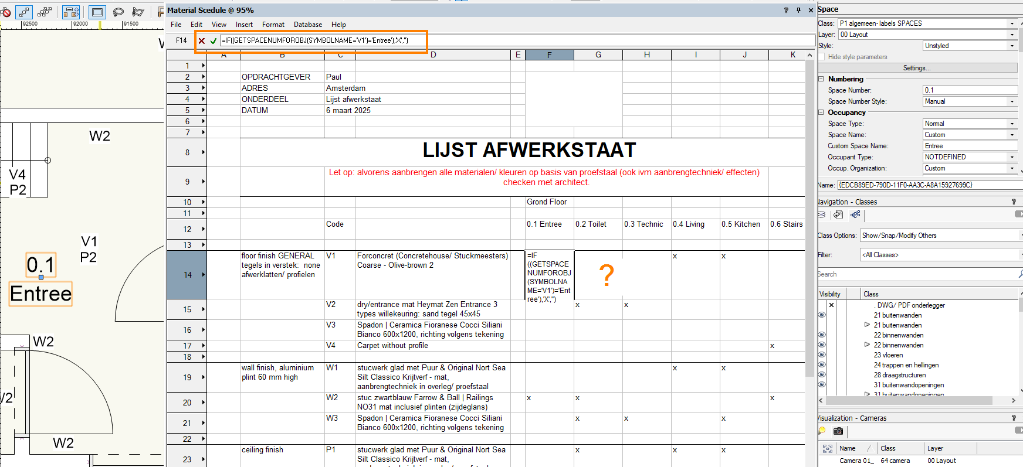Check the Hide style parameters checkbox
Screen dimensions: 1023x467
pyautogui.click(x=822, y=57)
